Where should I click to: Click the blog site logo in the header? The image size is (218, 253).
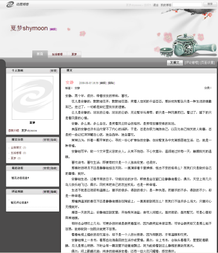tap(17, 4)
